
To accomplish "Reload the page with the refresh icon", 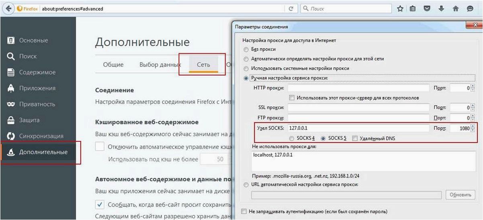I will pos(291,9).
